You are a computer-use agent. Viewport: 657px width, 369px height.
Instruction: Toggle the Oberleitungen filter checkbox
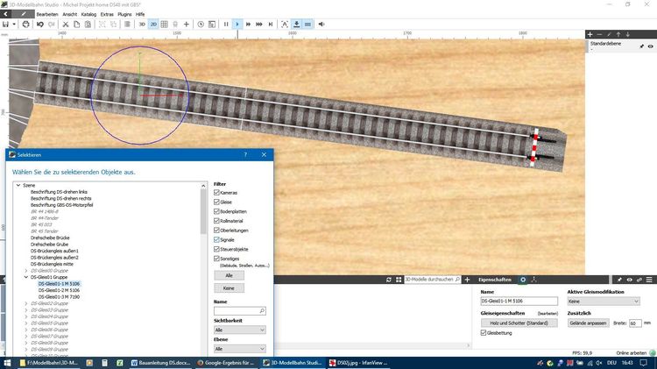(x=216, y=231)
